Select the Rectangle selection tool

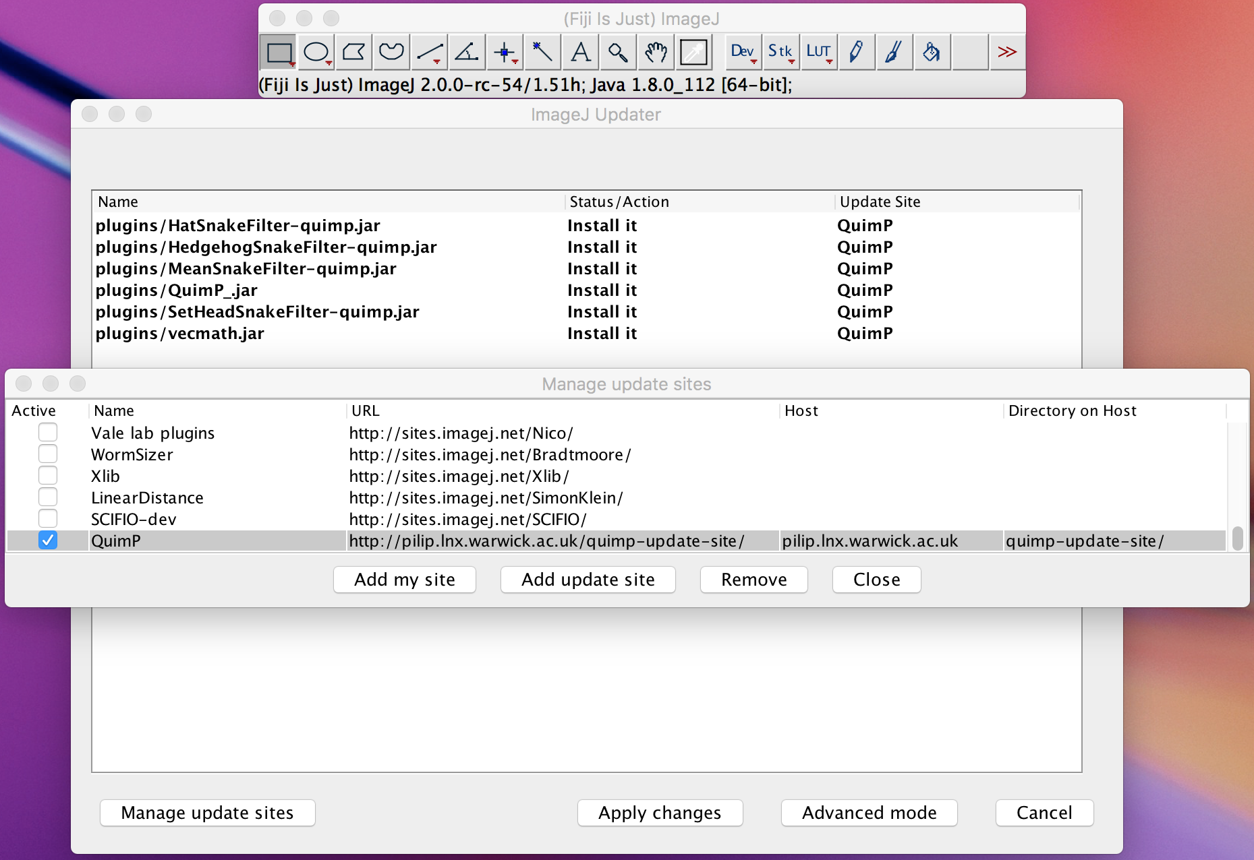click(279, 52)
